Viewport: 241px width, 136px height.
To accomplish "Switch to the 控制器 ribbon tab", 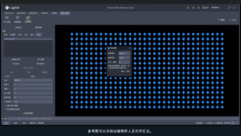I will pyautogui.click(x=54, y=13).
